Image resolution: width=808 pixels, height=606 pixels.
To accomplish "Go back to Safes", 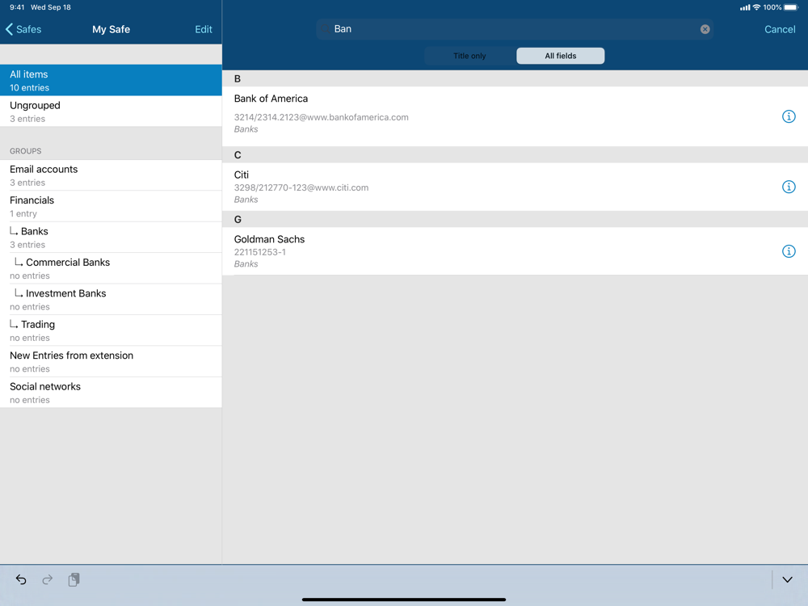I will pyautogui.click(x=23, y=29).
